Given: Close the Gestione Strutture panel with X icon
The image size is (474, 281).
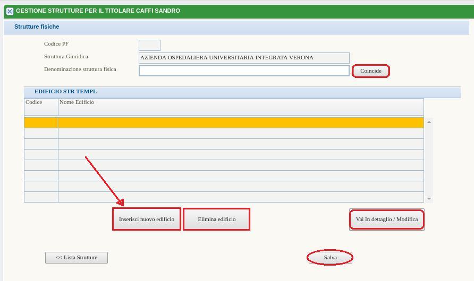Looking at the screenshot, I should tap(10, 11).
